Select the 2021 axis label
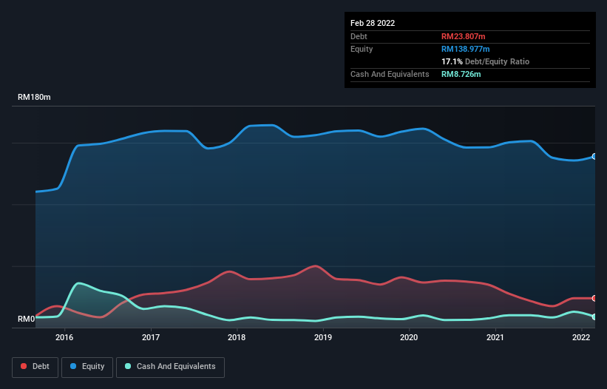The width and height of the screenshot is (607, 389). click(495, 337)
